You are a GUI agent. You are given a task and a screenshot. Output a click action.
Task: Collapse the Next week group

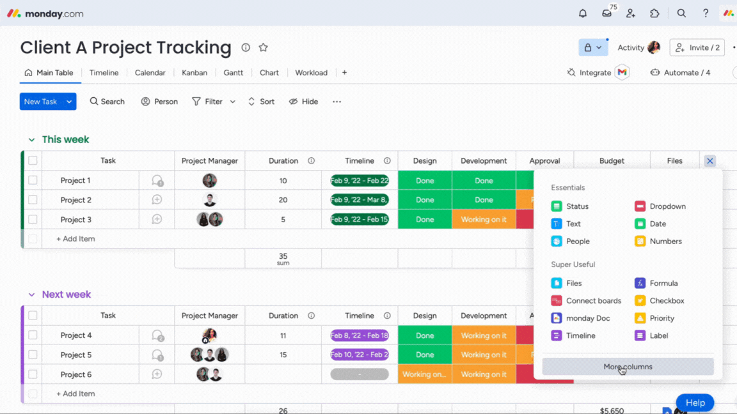tap(31, 295)
